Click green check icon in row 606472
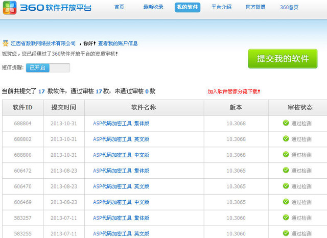The image size is (327, 238). click(x=286, y=170)
